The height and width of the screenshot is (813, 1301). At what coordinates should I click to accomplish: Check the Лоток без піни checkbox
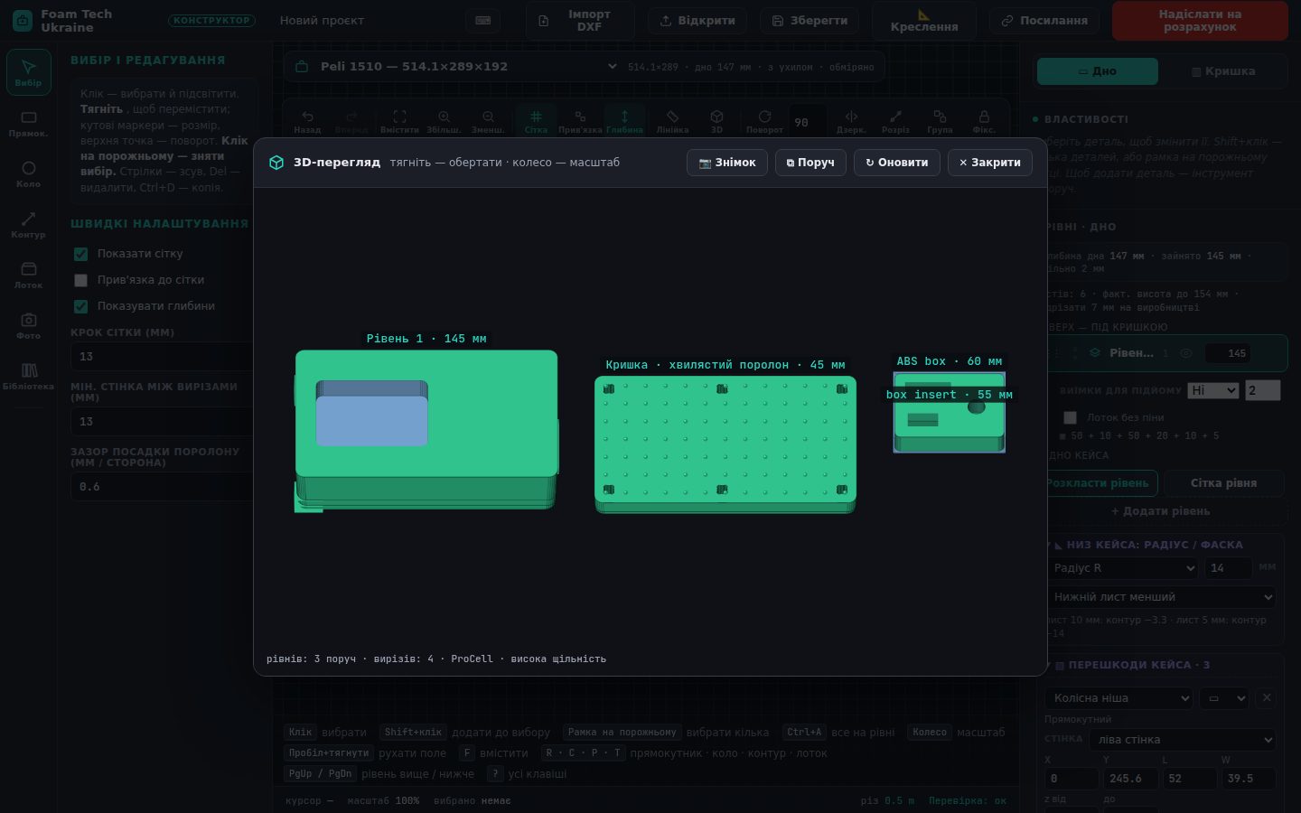[1070, 417]
